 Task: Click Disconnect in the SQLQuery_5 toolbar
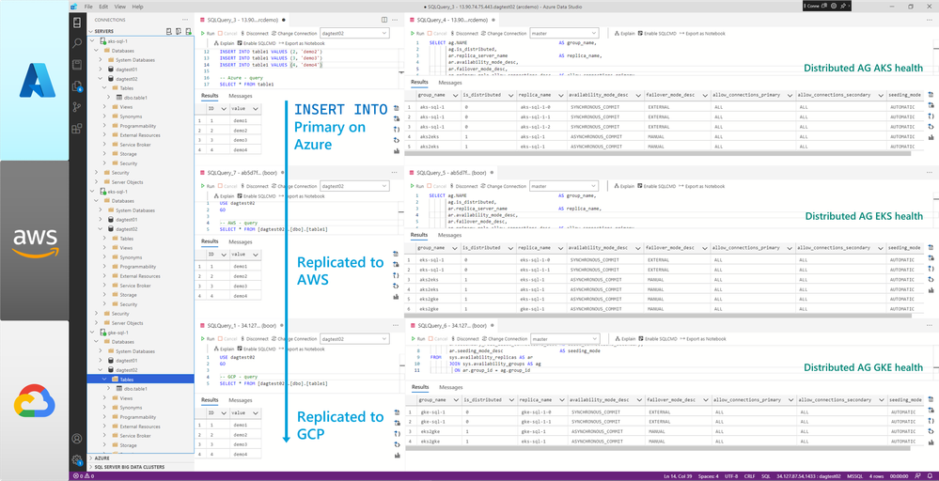coord(464,186)
